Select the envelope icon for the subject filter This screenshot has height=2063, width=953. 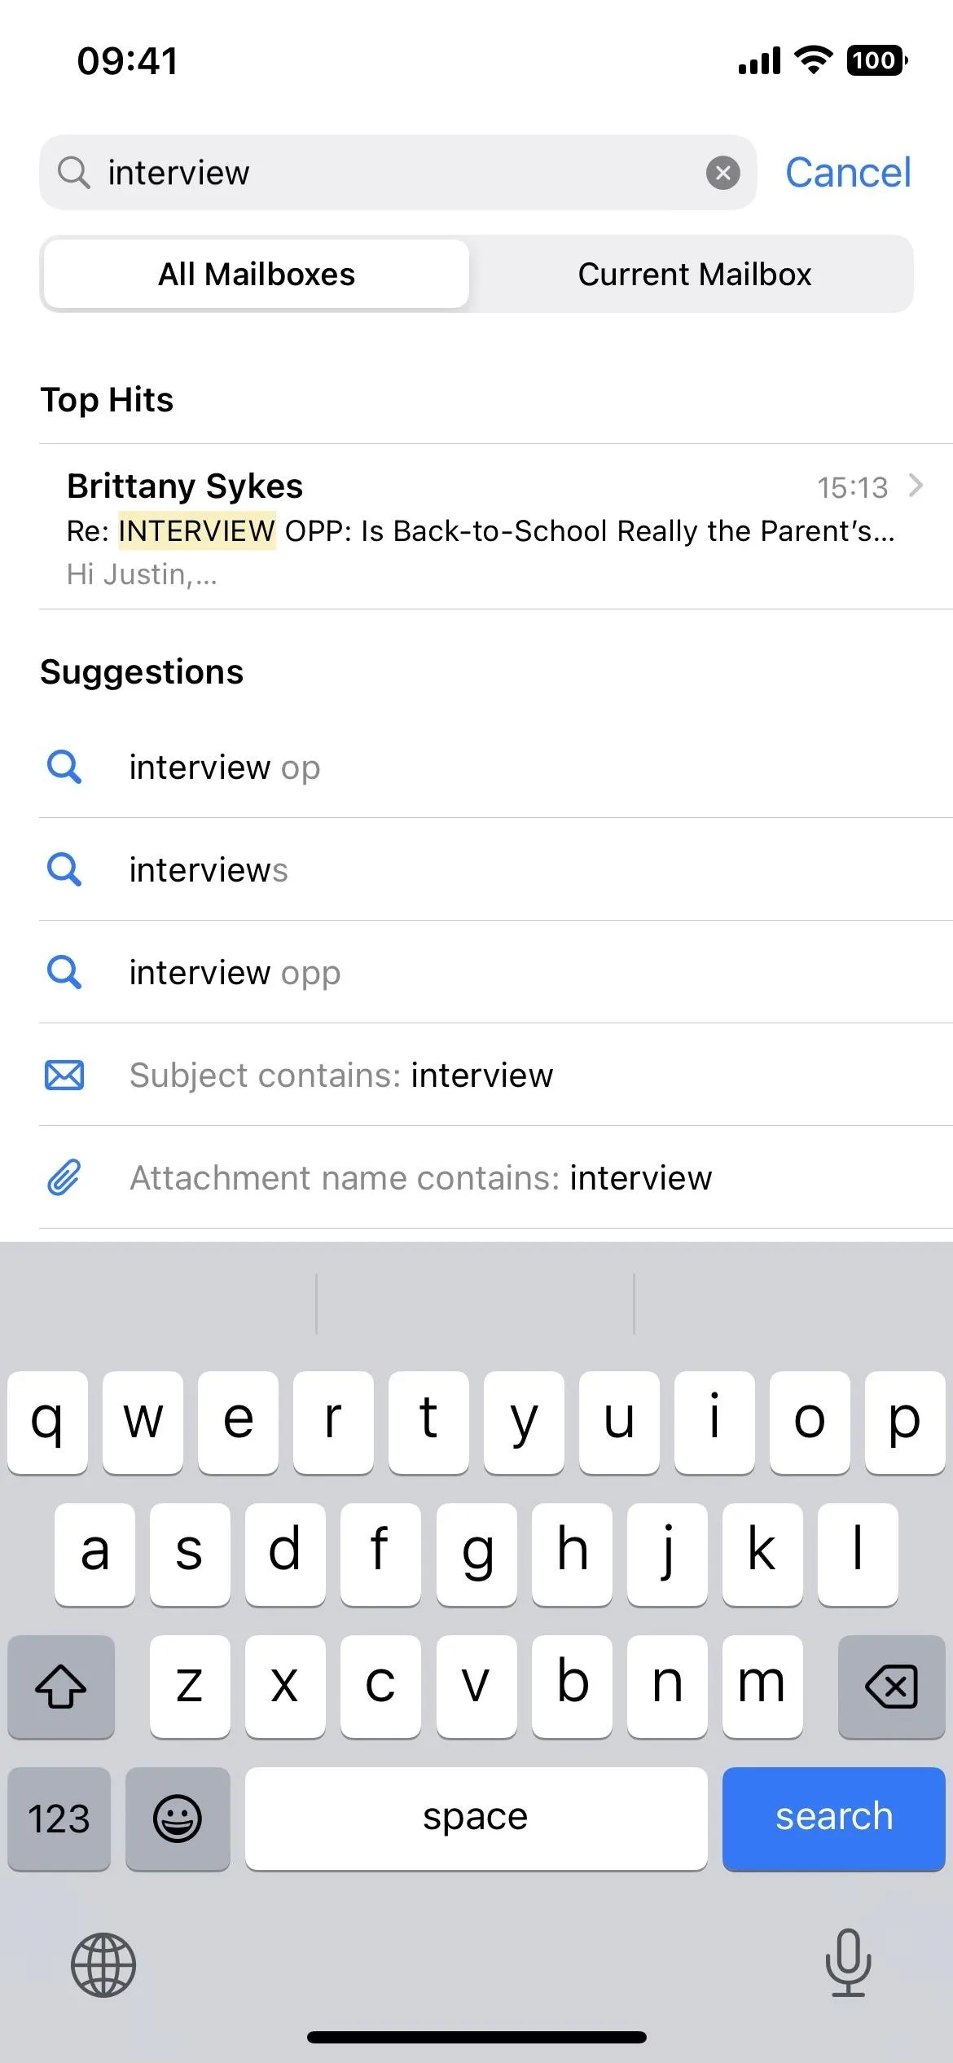tap(64, 1075)
